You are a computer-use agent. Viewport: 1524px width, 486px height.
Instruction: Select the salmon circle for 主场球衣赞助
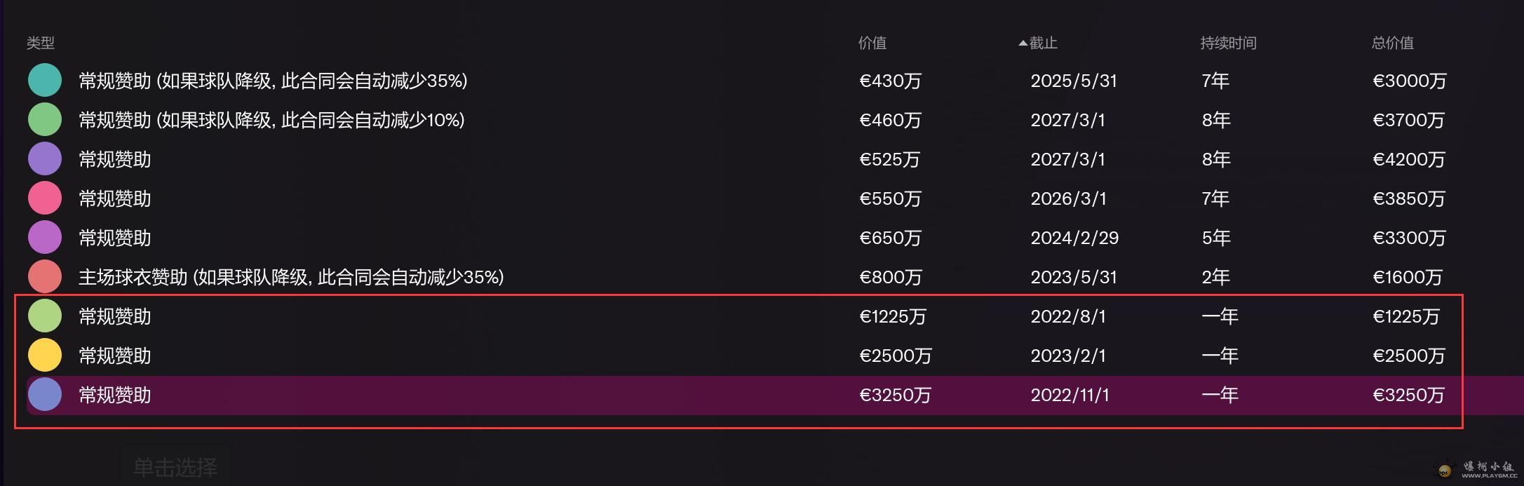coord(45,276)
